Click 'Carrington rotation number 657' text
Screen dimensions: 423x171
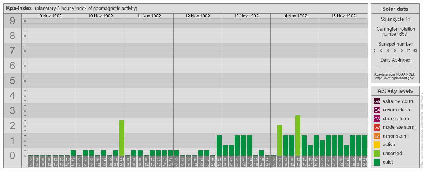click(395, 31)
